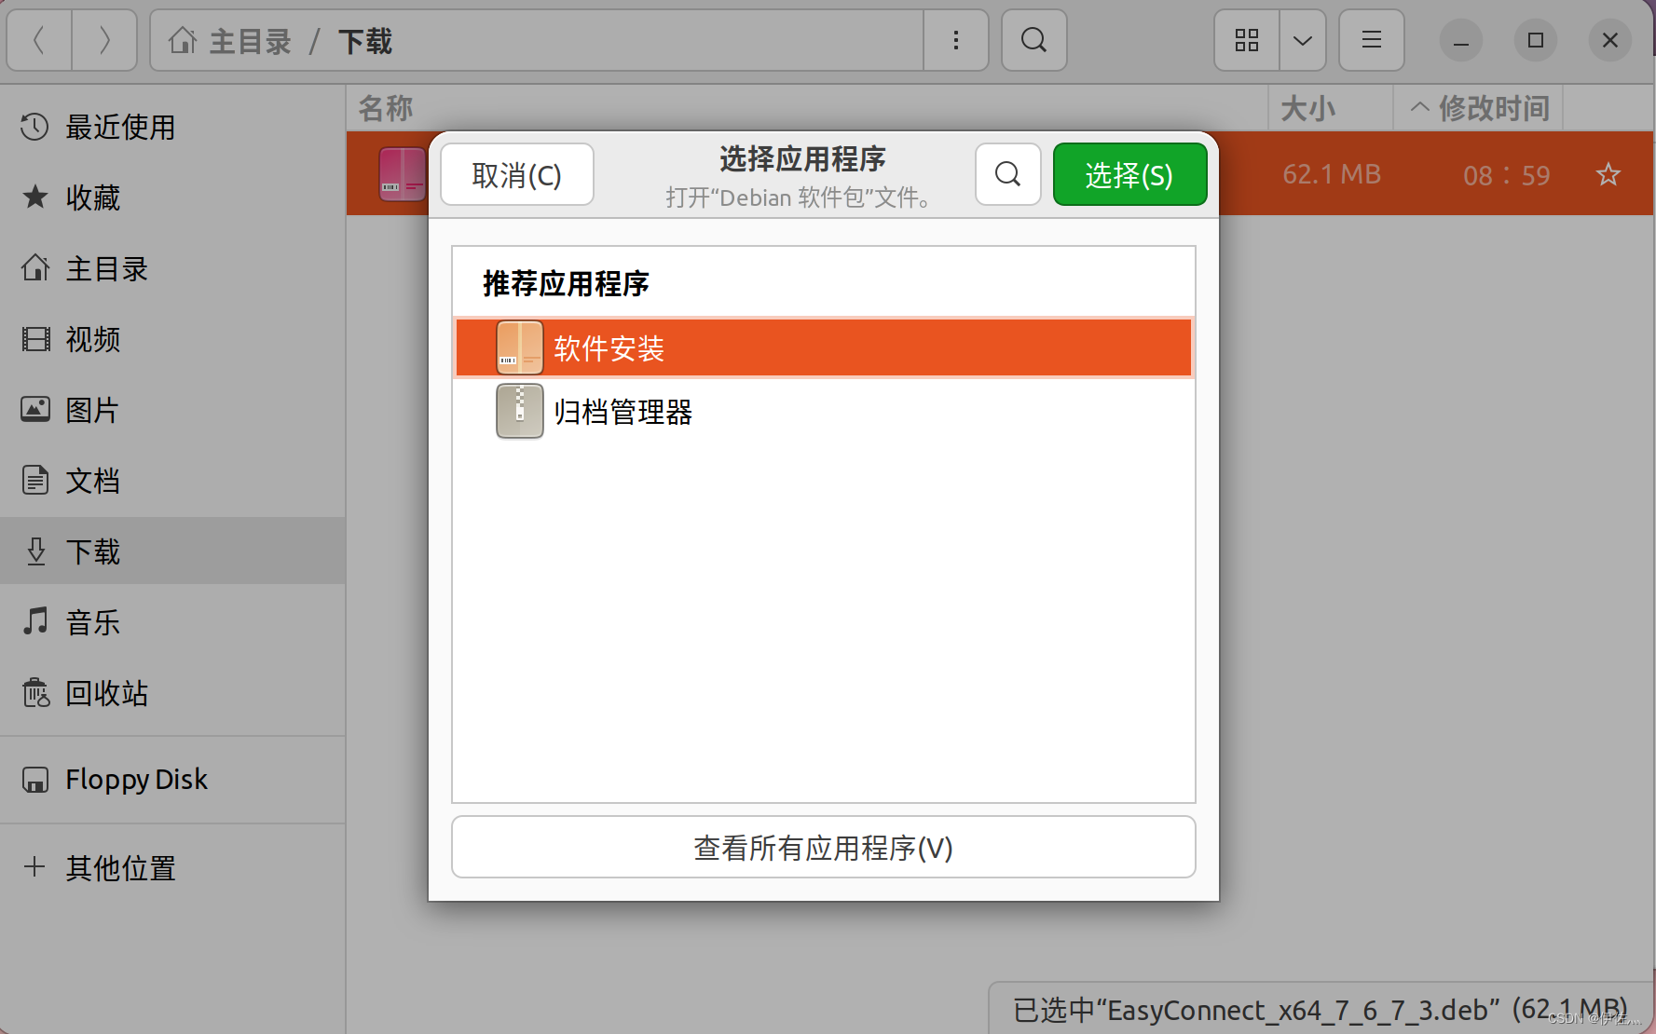Click the document icon beside 文档
The image size is (1656, 1034).
pos(35,481)
